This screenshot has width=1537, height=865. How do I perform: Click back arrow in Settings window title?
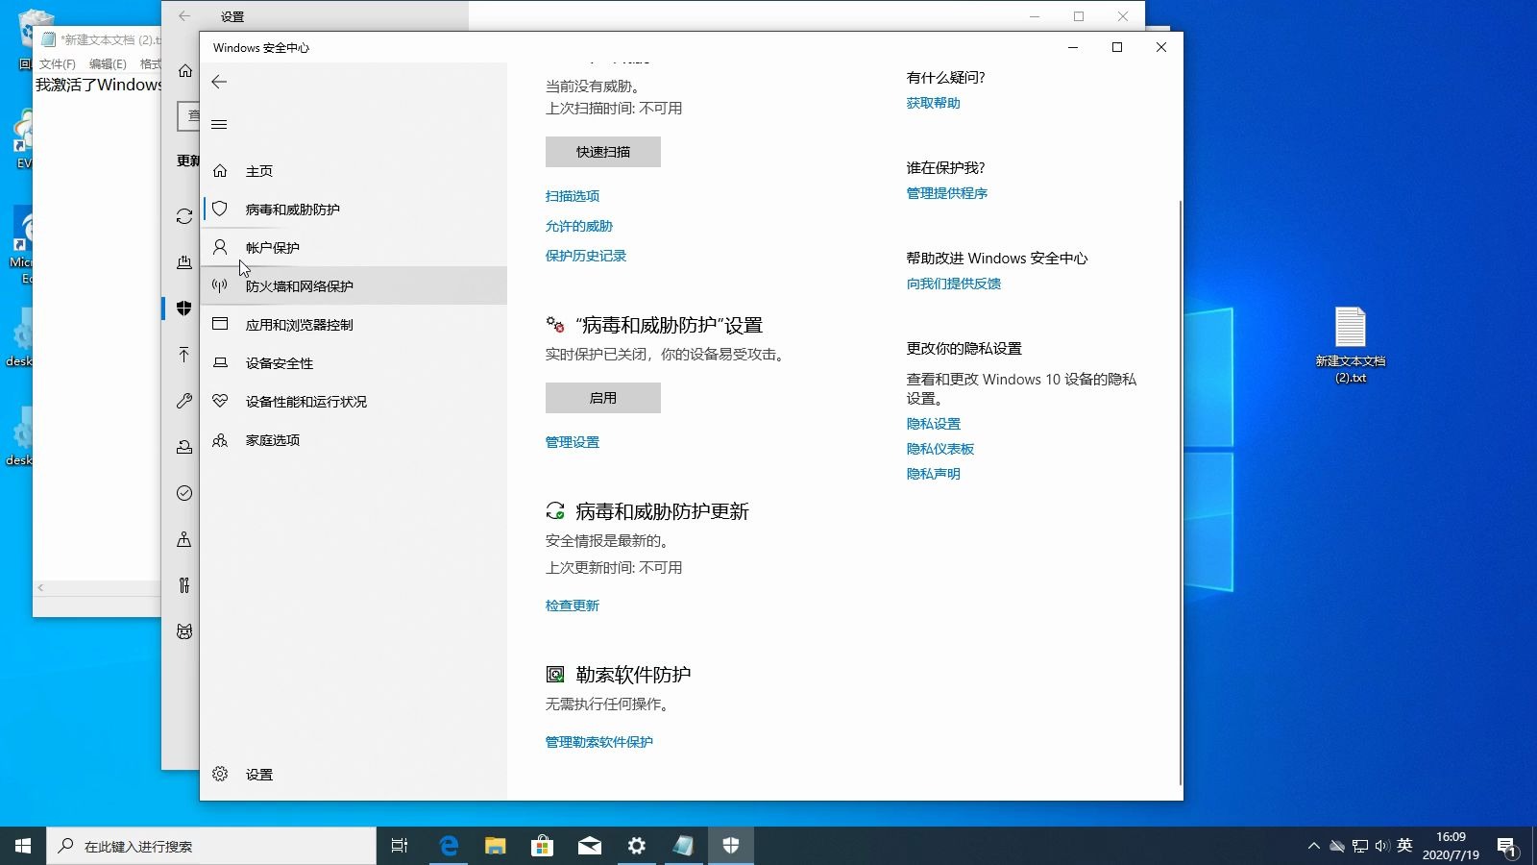(184, 16)
